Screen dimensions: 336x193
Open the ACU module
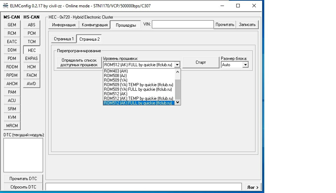[12, 101]
